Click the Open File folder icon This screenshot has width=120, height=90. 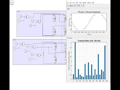point(69,5)
